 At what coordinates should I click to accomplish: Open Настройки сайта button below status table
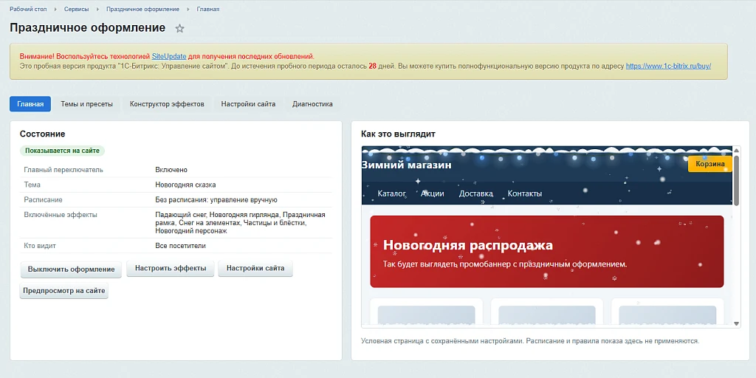[255, 268]
